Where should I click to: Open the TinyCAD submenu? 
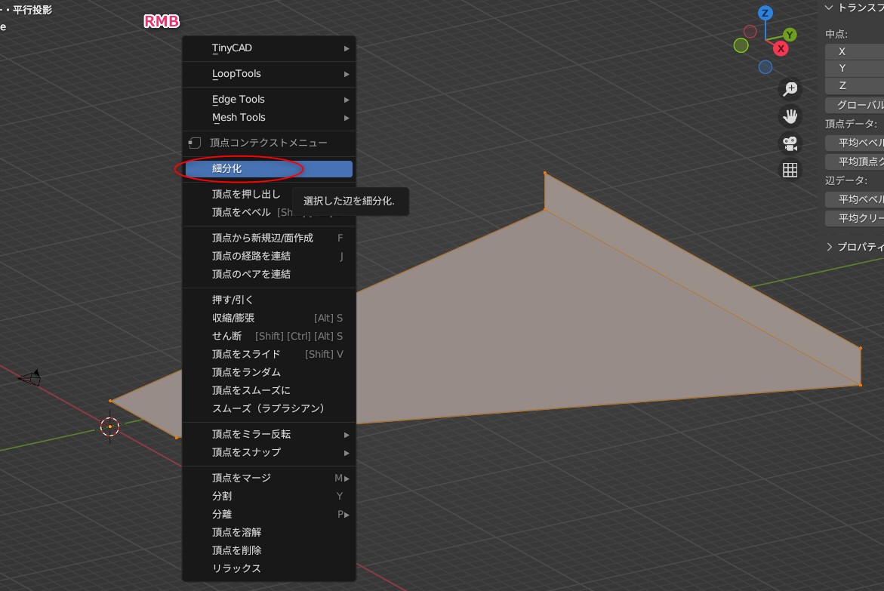(x=269, y=48)
